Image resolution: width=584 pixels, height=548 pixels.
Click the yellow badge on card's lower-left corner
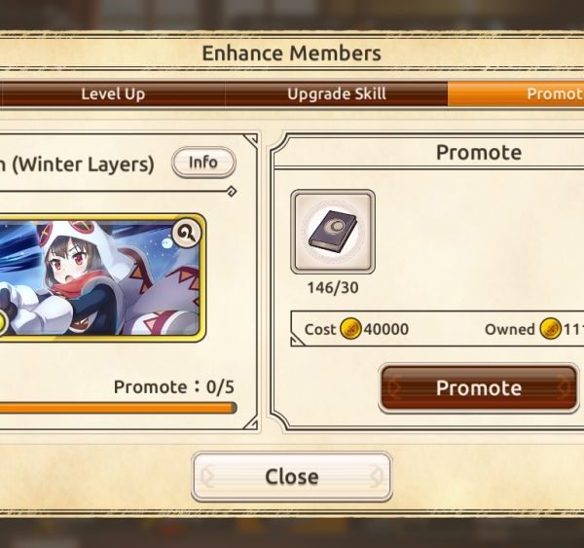(3, 322)
